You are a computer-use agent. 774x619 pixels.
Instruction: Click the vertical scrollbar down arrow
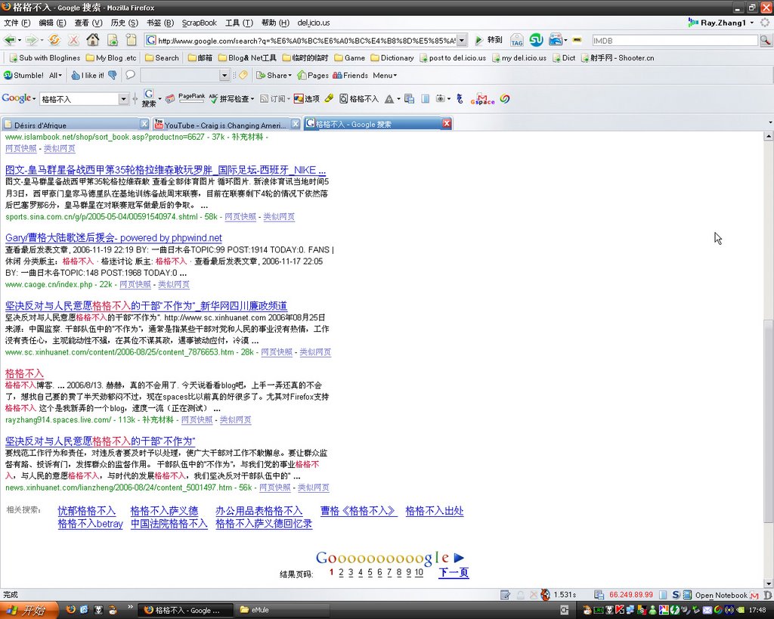pyautogui.click(x=769, y=583)
